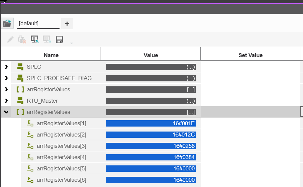The height and width of the screenshot is (187, 303).
Task: Select the [default] tab
Action: pyautogui.click(x=38, y=24)
